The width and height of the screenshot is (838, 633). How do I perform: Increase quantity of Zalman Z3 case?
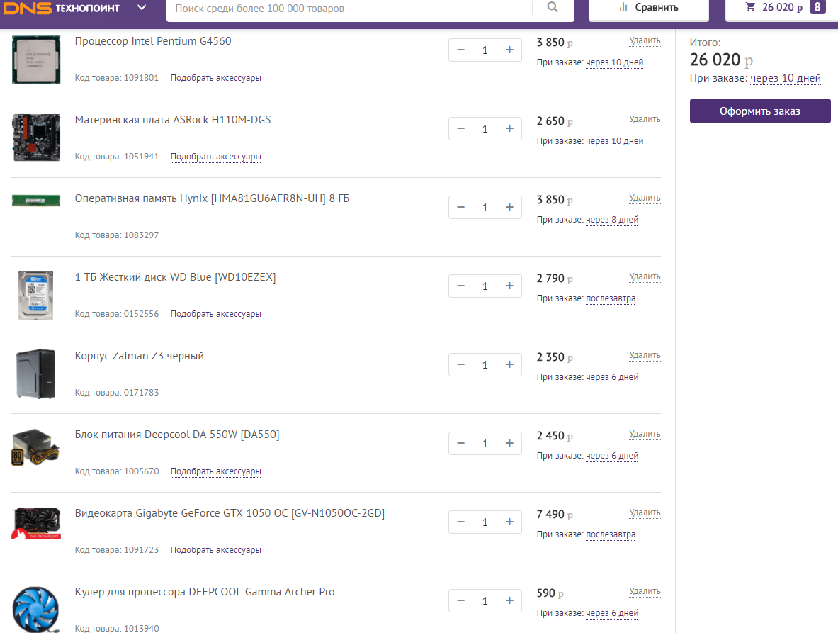tap(509, 364)
